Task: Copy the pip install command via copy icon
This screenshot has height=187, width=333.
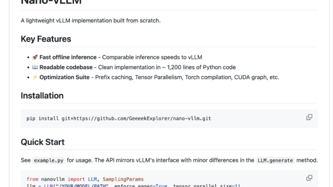Action: tap(309, 117)
